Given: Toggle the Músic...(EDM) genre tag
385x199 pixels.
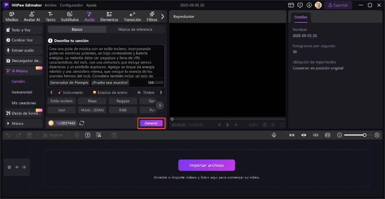Looking at the screenshot, I should point(92,110).
